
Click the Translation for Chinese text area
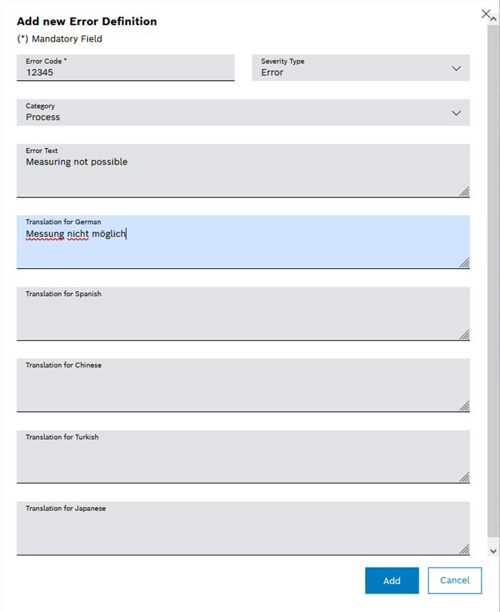tap(243, 385)
